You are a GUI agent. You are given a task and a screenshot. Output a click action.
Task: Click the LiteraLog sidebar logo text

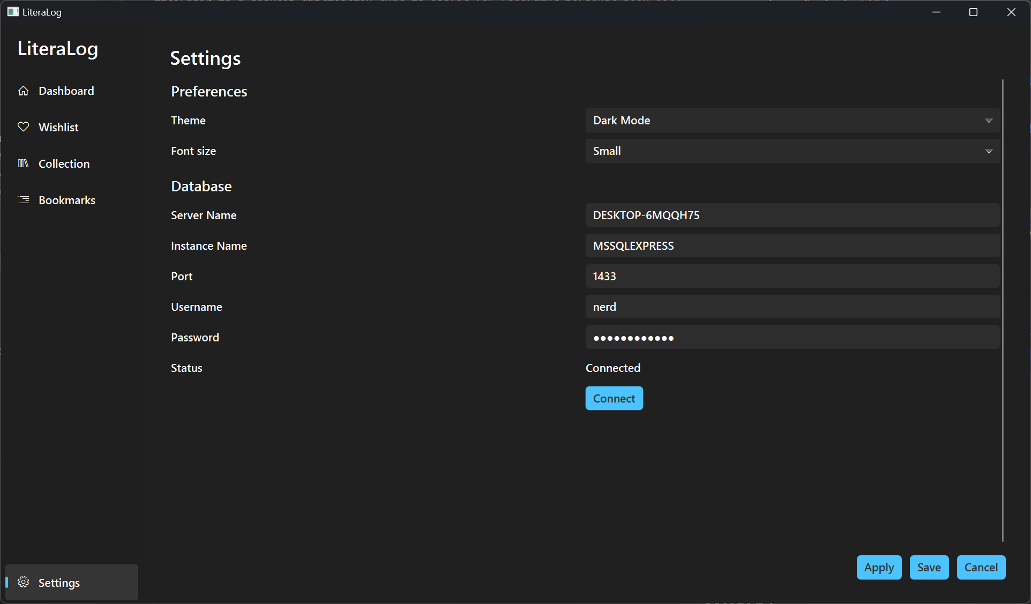coord(58,49)
